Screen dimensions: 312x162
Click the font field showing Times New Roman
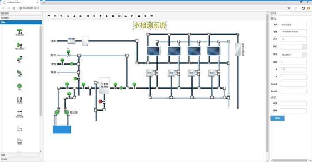coord(293,32)
